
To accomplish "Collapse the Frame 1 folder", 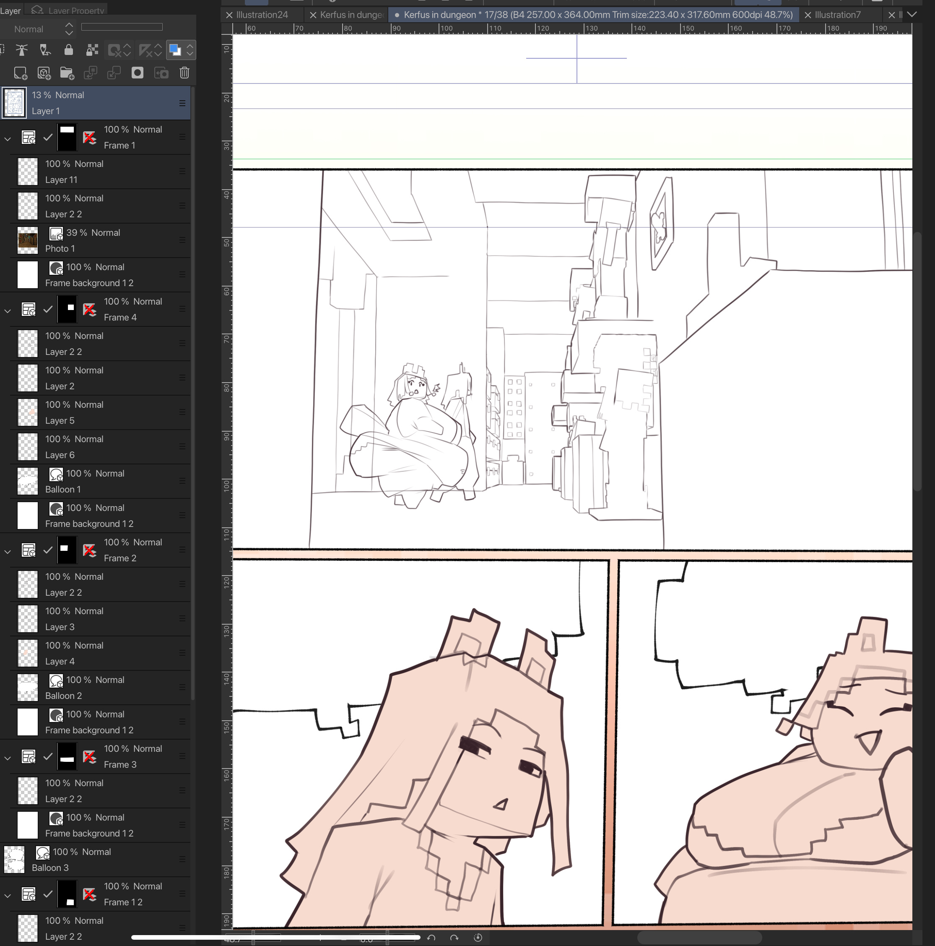I will [8, 138].
